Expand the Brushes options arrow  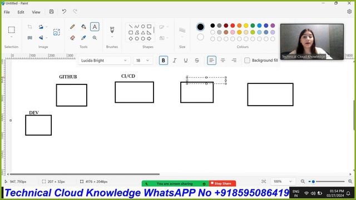click(112, 37)
